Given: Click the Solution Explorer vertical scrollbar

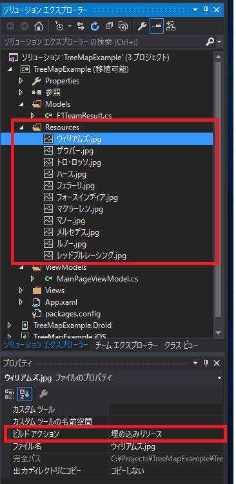Looking at the screenshot, I should [x=218, y=190].
